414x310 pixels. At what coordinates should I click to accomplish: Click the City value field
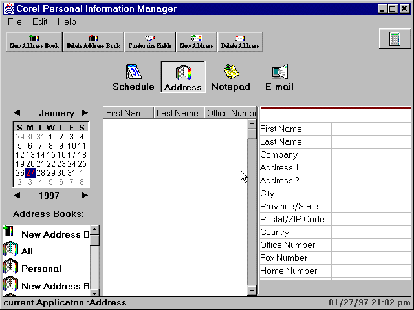(371, 194)
